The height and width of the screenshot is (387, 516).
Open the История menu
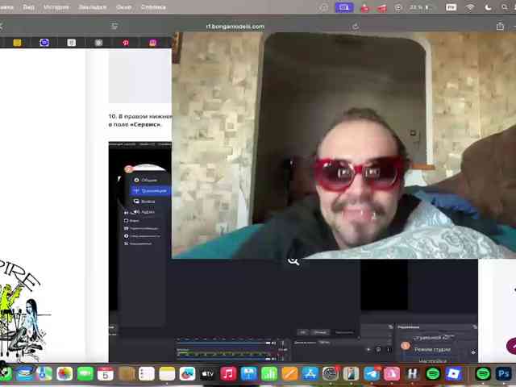point(56,7)
